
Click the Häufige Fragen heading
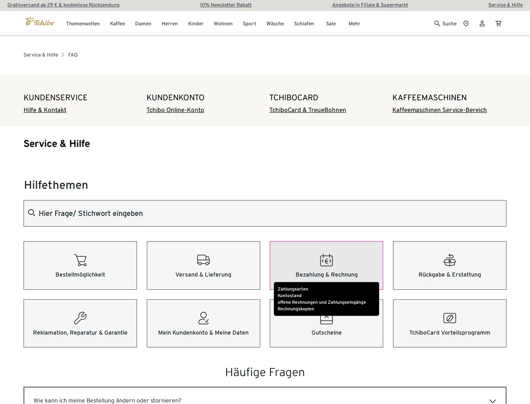265,372
